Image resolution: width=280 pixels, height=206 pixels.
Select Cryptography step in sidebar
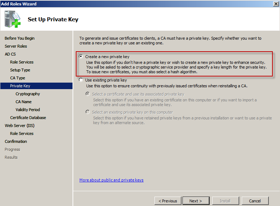pos(28,94)
